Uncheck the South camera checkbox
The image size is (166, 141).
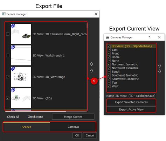[109, 71]
